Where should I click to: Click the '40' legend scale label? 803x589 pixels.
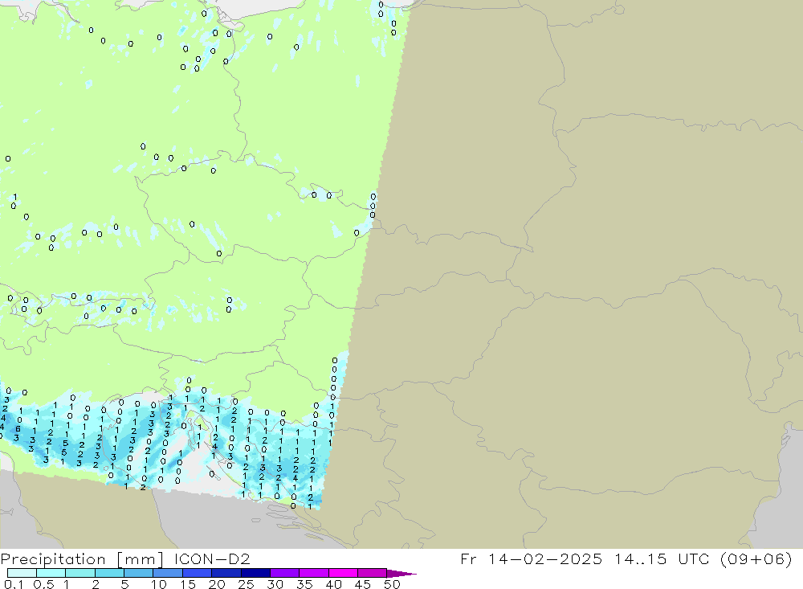click(x=333, y=584)
